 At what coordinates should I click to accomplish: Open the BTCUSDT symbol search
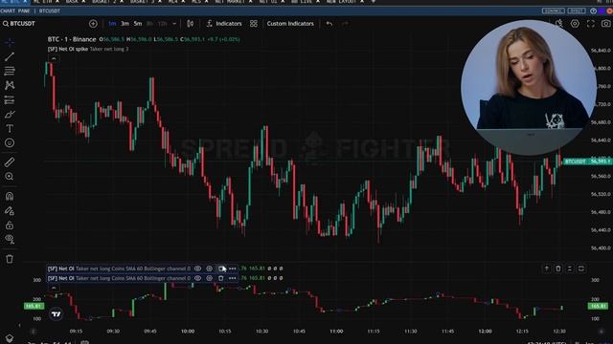click(19, 24)
